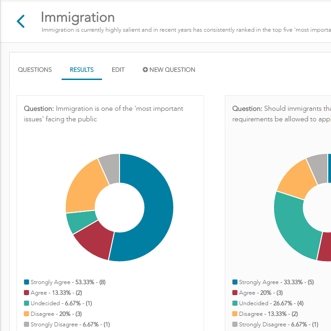Open the Edit tab
This screenshot has height=331, width=331.
tap(118, 70)
